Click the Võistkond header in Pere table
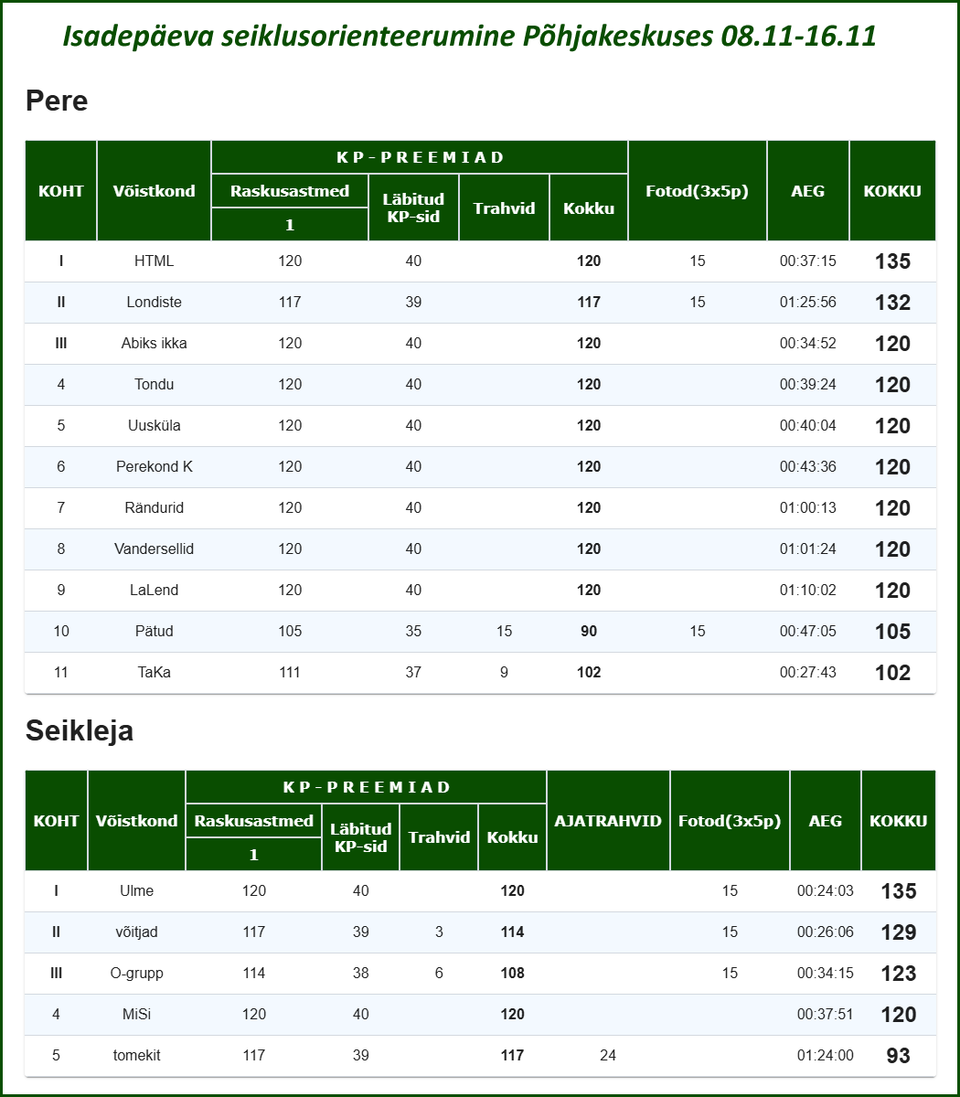 click(154, 191)
